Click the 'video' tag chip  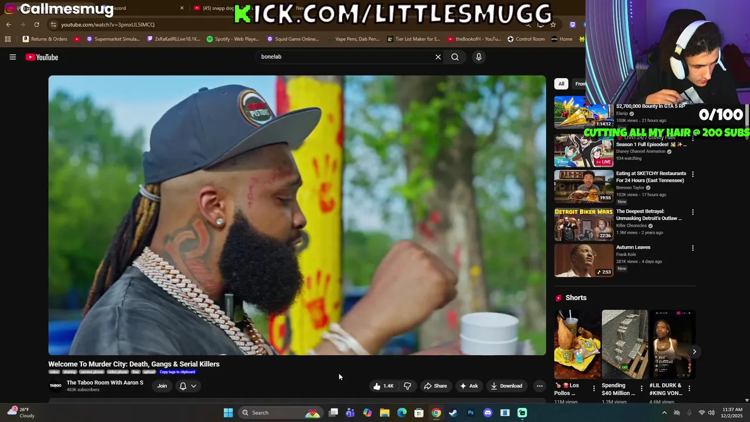coord(54,372)
